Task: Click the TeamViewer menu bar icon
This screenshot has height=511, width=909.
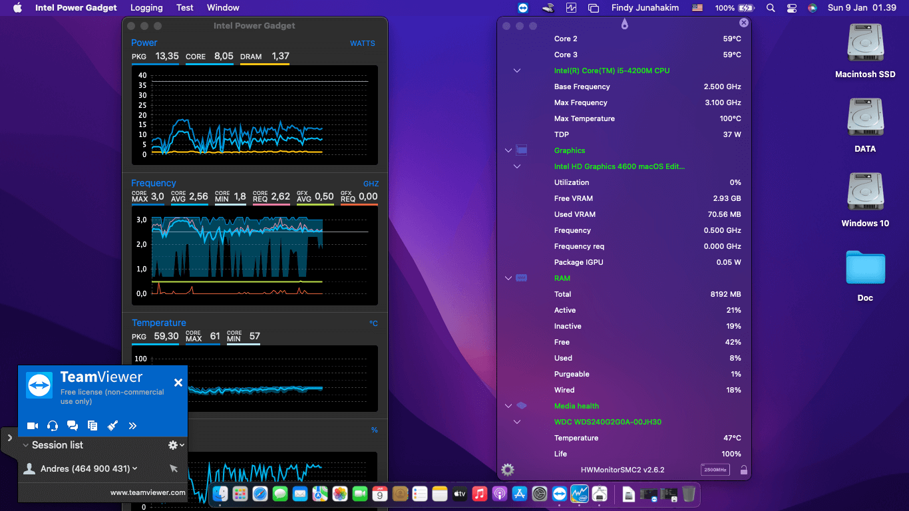Action: pyautogui.click(x=524, y=8)
